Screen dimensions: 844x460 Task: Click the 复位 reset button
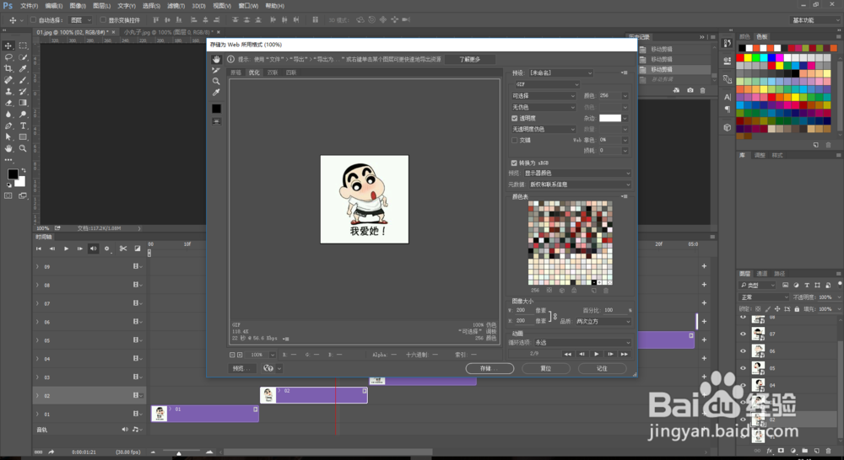pyautogui.click(x=546, y=369)
